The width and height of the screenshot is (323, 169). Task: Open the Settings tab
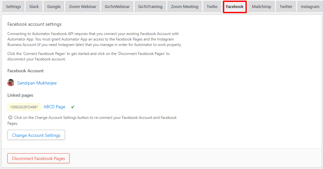14,7
